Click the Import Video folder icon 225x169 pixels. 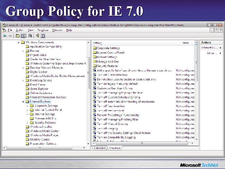coord(27,55)
